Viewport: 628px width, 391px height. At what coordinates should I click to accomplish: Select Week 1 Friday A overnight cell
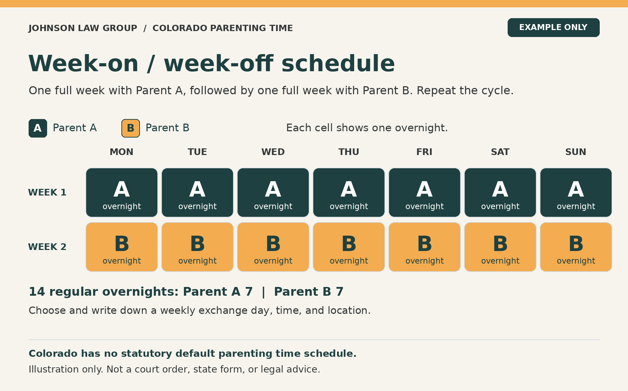(425, 192)
